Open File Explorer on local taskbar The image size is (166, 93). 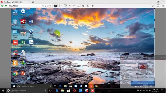(63, 91)
